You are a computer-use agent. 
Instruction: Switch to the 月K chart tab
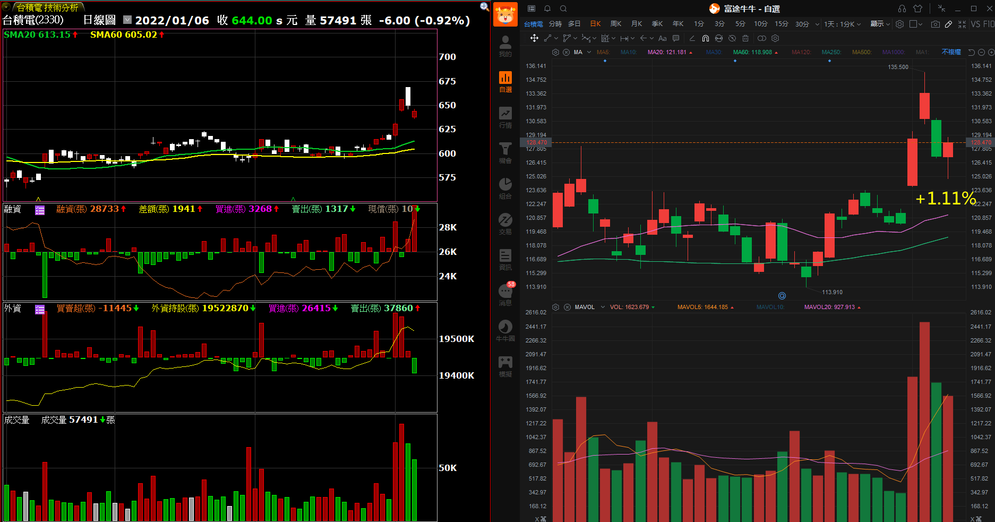click(637, 24)
